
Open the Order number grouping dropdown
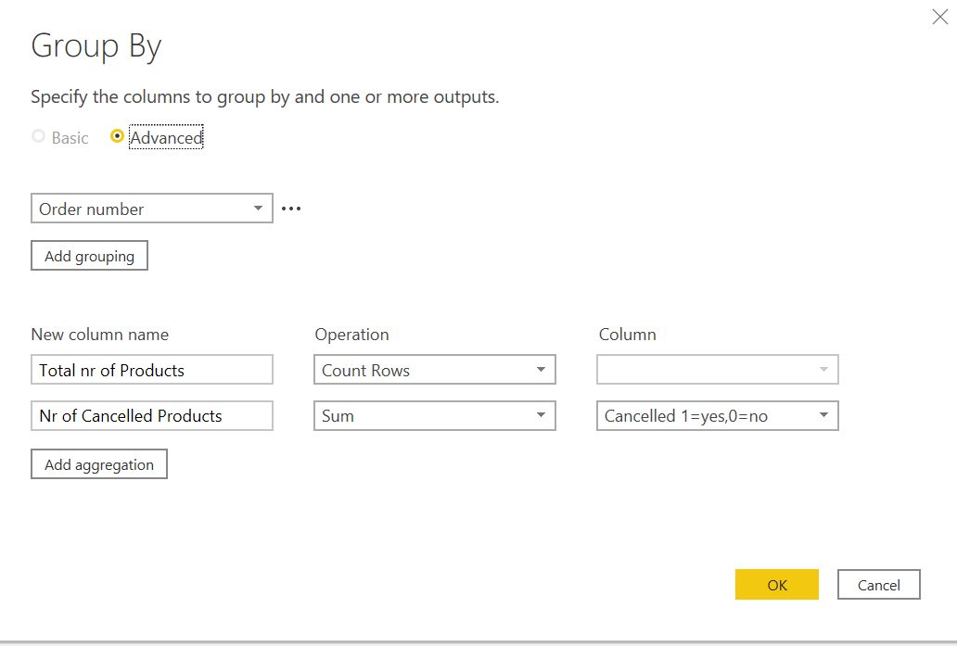click(x=152, y=209)
